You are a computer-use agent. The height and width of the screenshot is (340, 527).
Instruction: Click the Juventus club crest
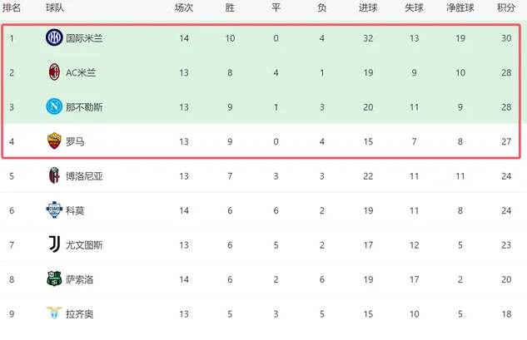pos(54,244)
